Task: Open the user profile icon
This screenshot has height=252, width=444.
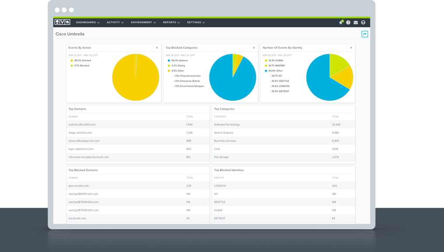Action: 364,22
